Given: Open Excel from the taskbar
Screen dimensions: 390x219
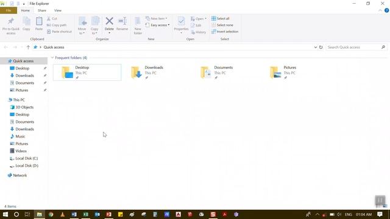Looking at the screenshot, I should tap(85, 214).
